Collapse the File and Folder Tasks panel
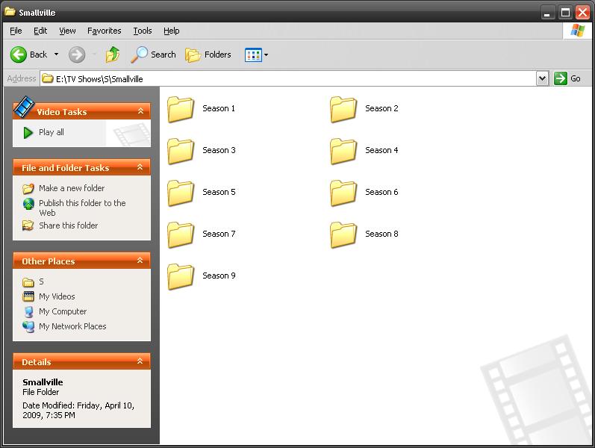 click(x=140, y=167)
